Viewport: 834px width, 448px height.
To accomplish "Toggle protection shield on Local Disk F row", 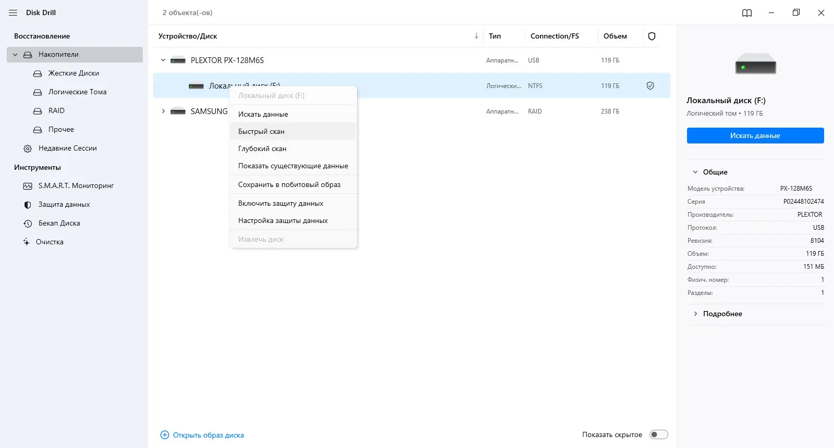I will (650, 86).
